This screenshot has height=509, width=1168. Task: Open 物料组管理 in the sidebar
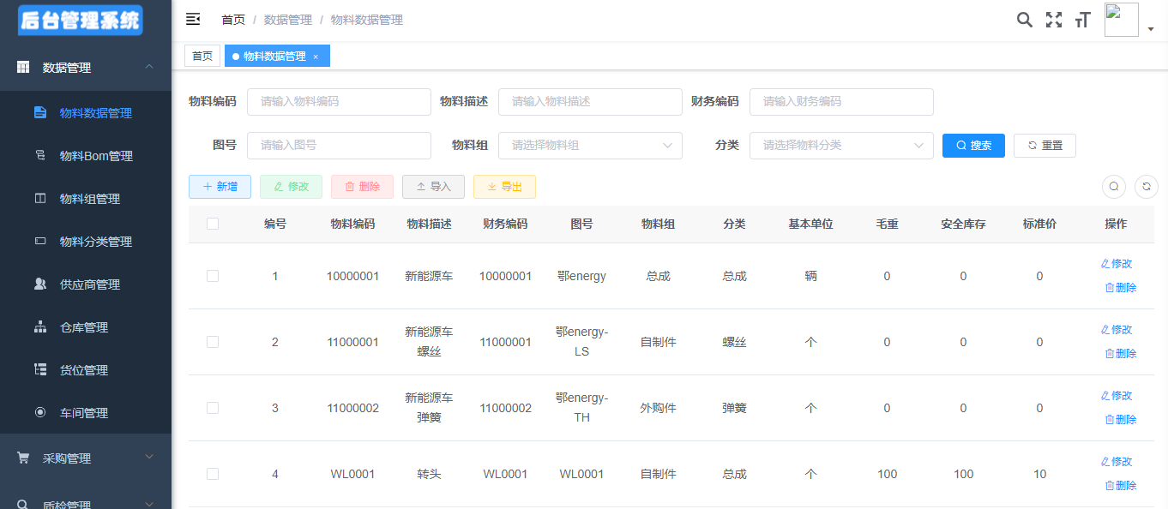pos(86,199)
